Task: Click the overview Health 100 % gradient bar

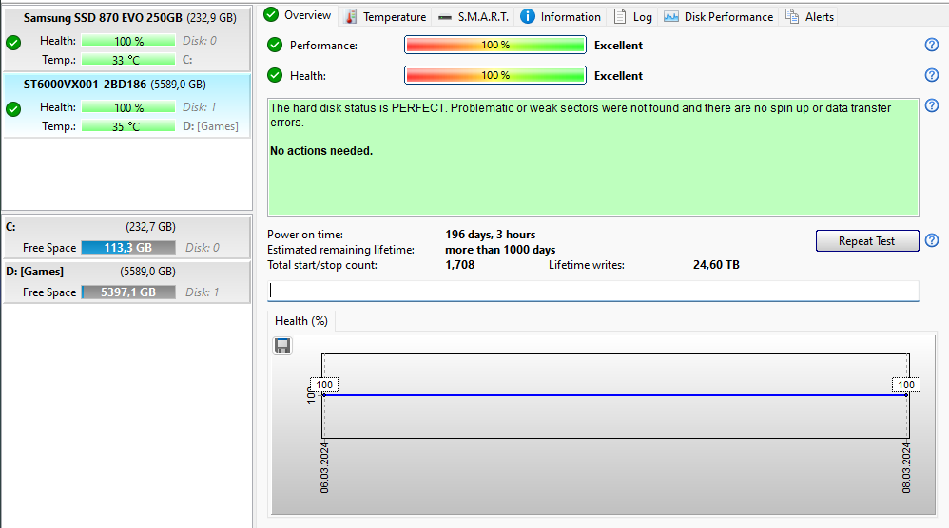Action: (x=495, y=75)
